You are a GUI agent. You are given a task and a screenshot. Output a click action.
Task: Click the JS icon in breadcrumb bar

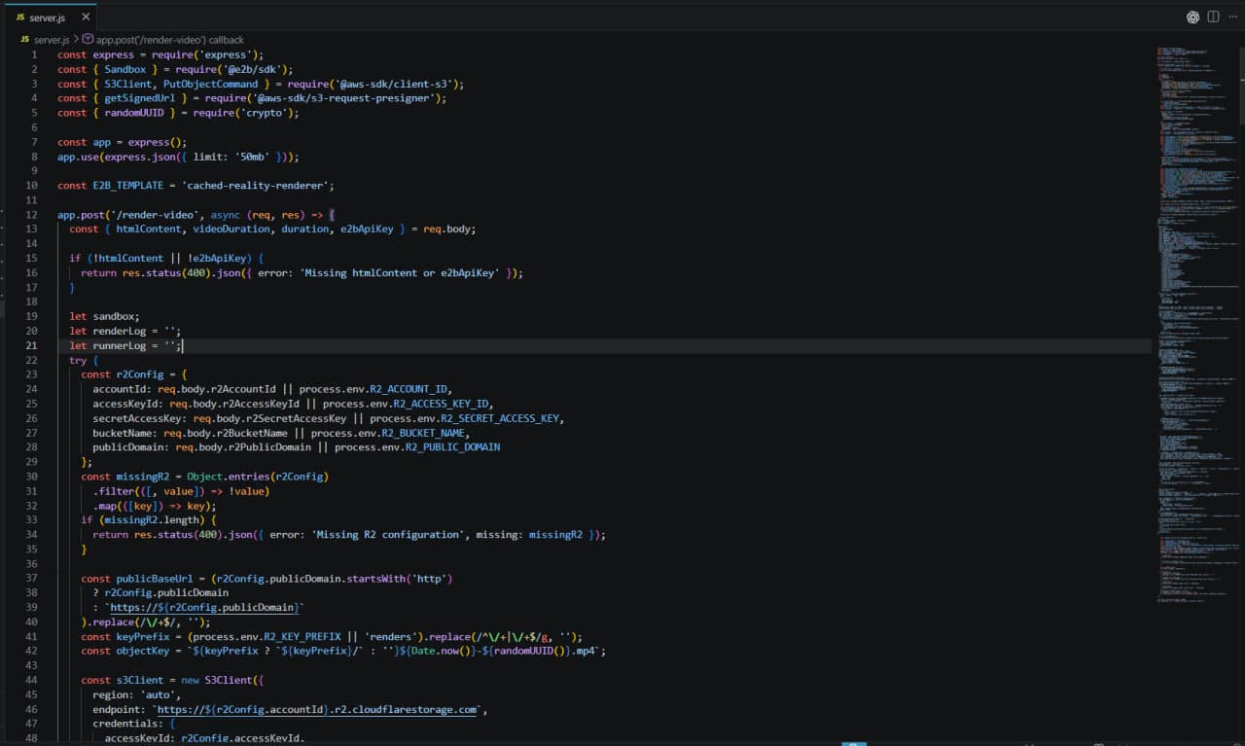click(x=24, y=40)
